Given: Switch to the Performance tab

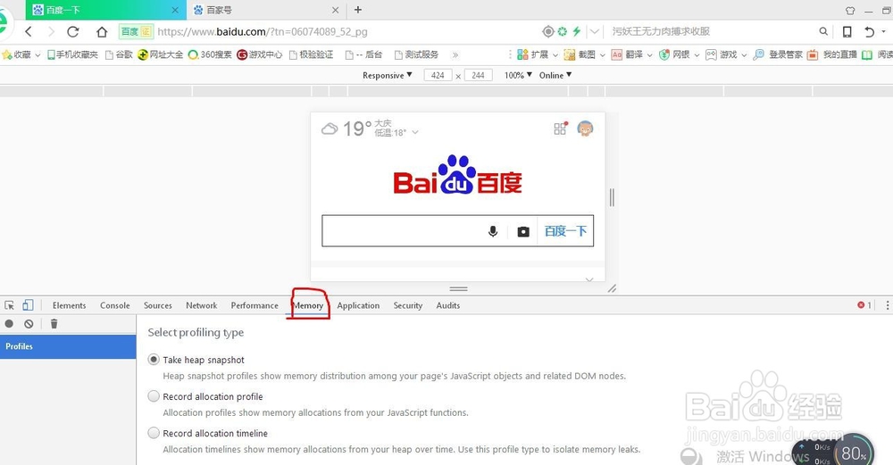Looking at the screenshot, I should (x=255, y=305).
